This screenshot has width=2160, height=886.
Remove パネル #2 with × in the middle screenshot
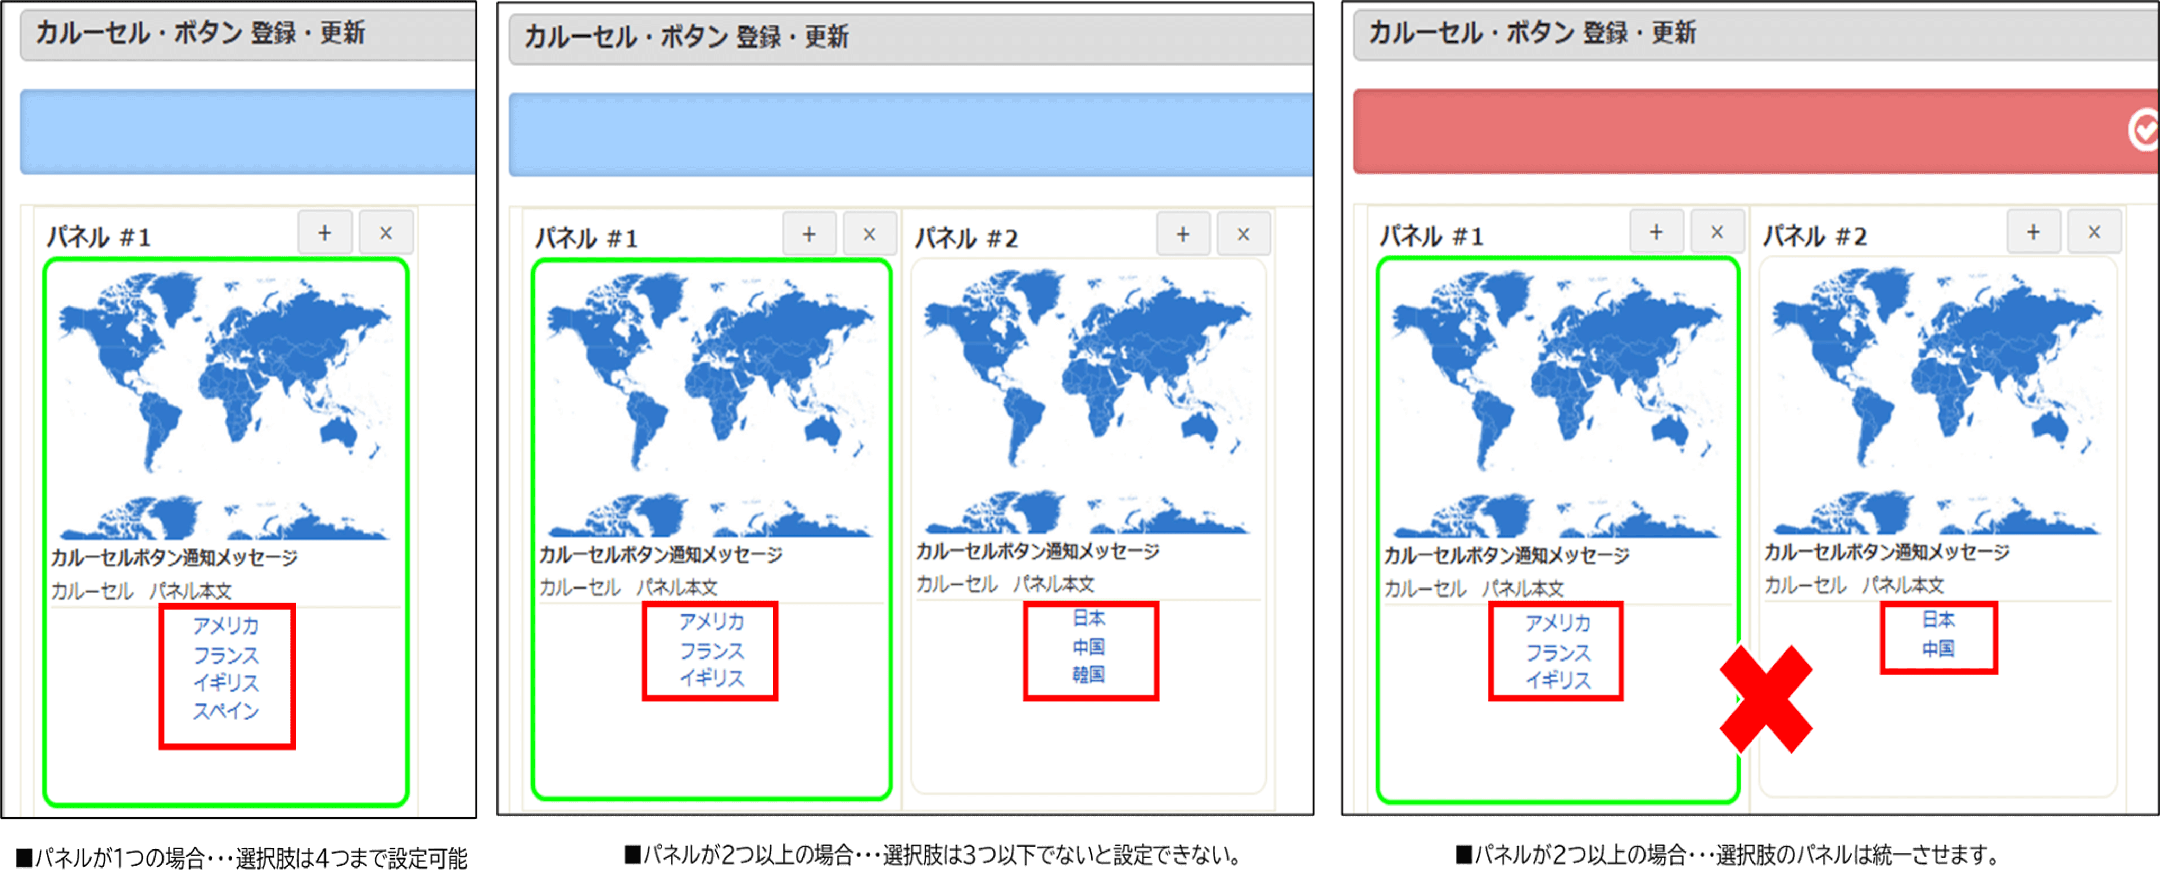point(1243,234)
